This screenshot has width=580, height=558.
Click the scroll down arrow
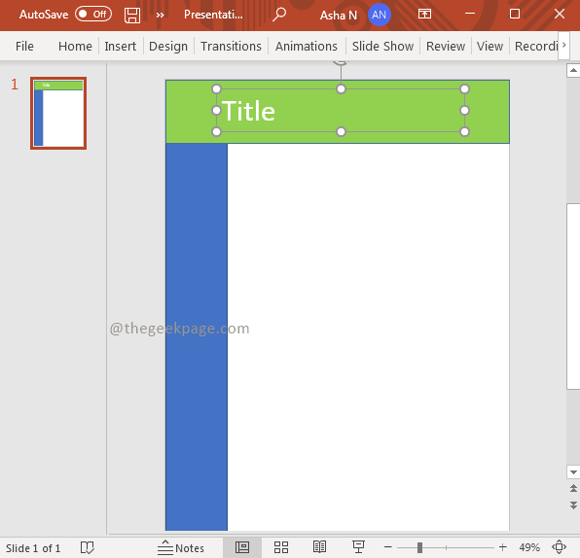[573, 471]
